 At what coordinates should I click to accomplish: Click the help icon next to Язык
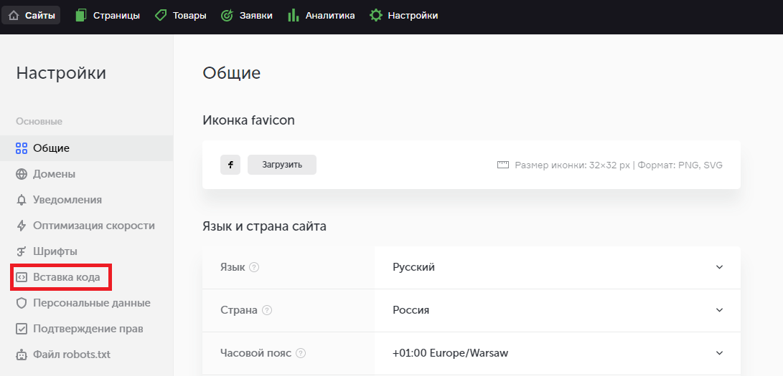click(254, 267)
